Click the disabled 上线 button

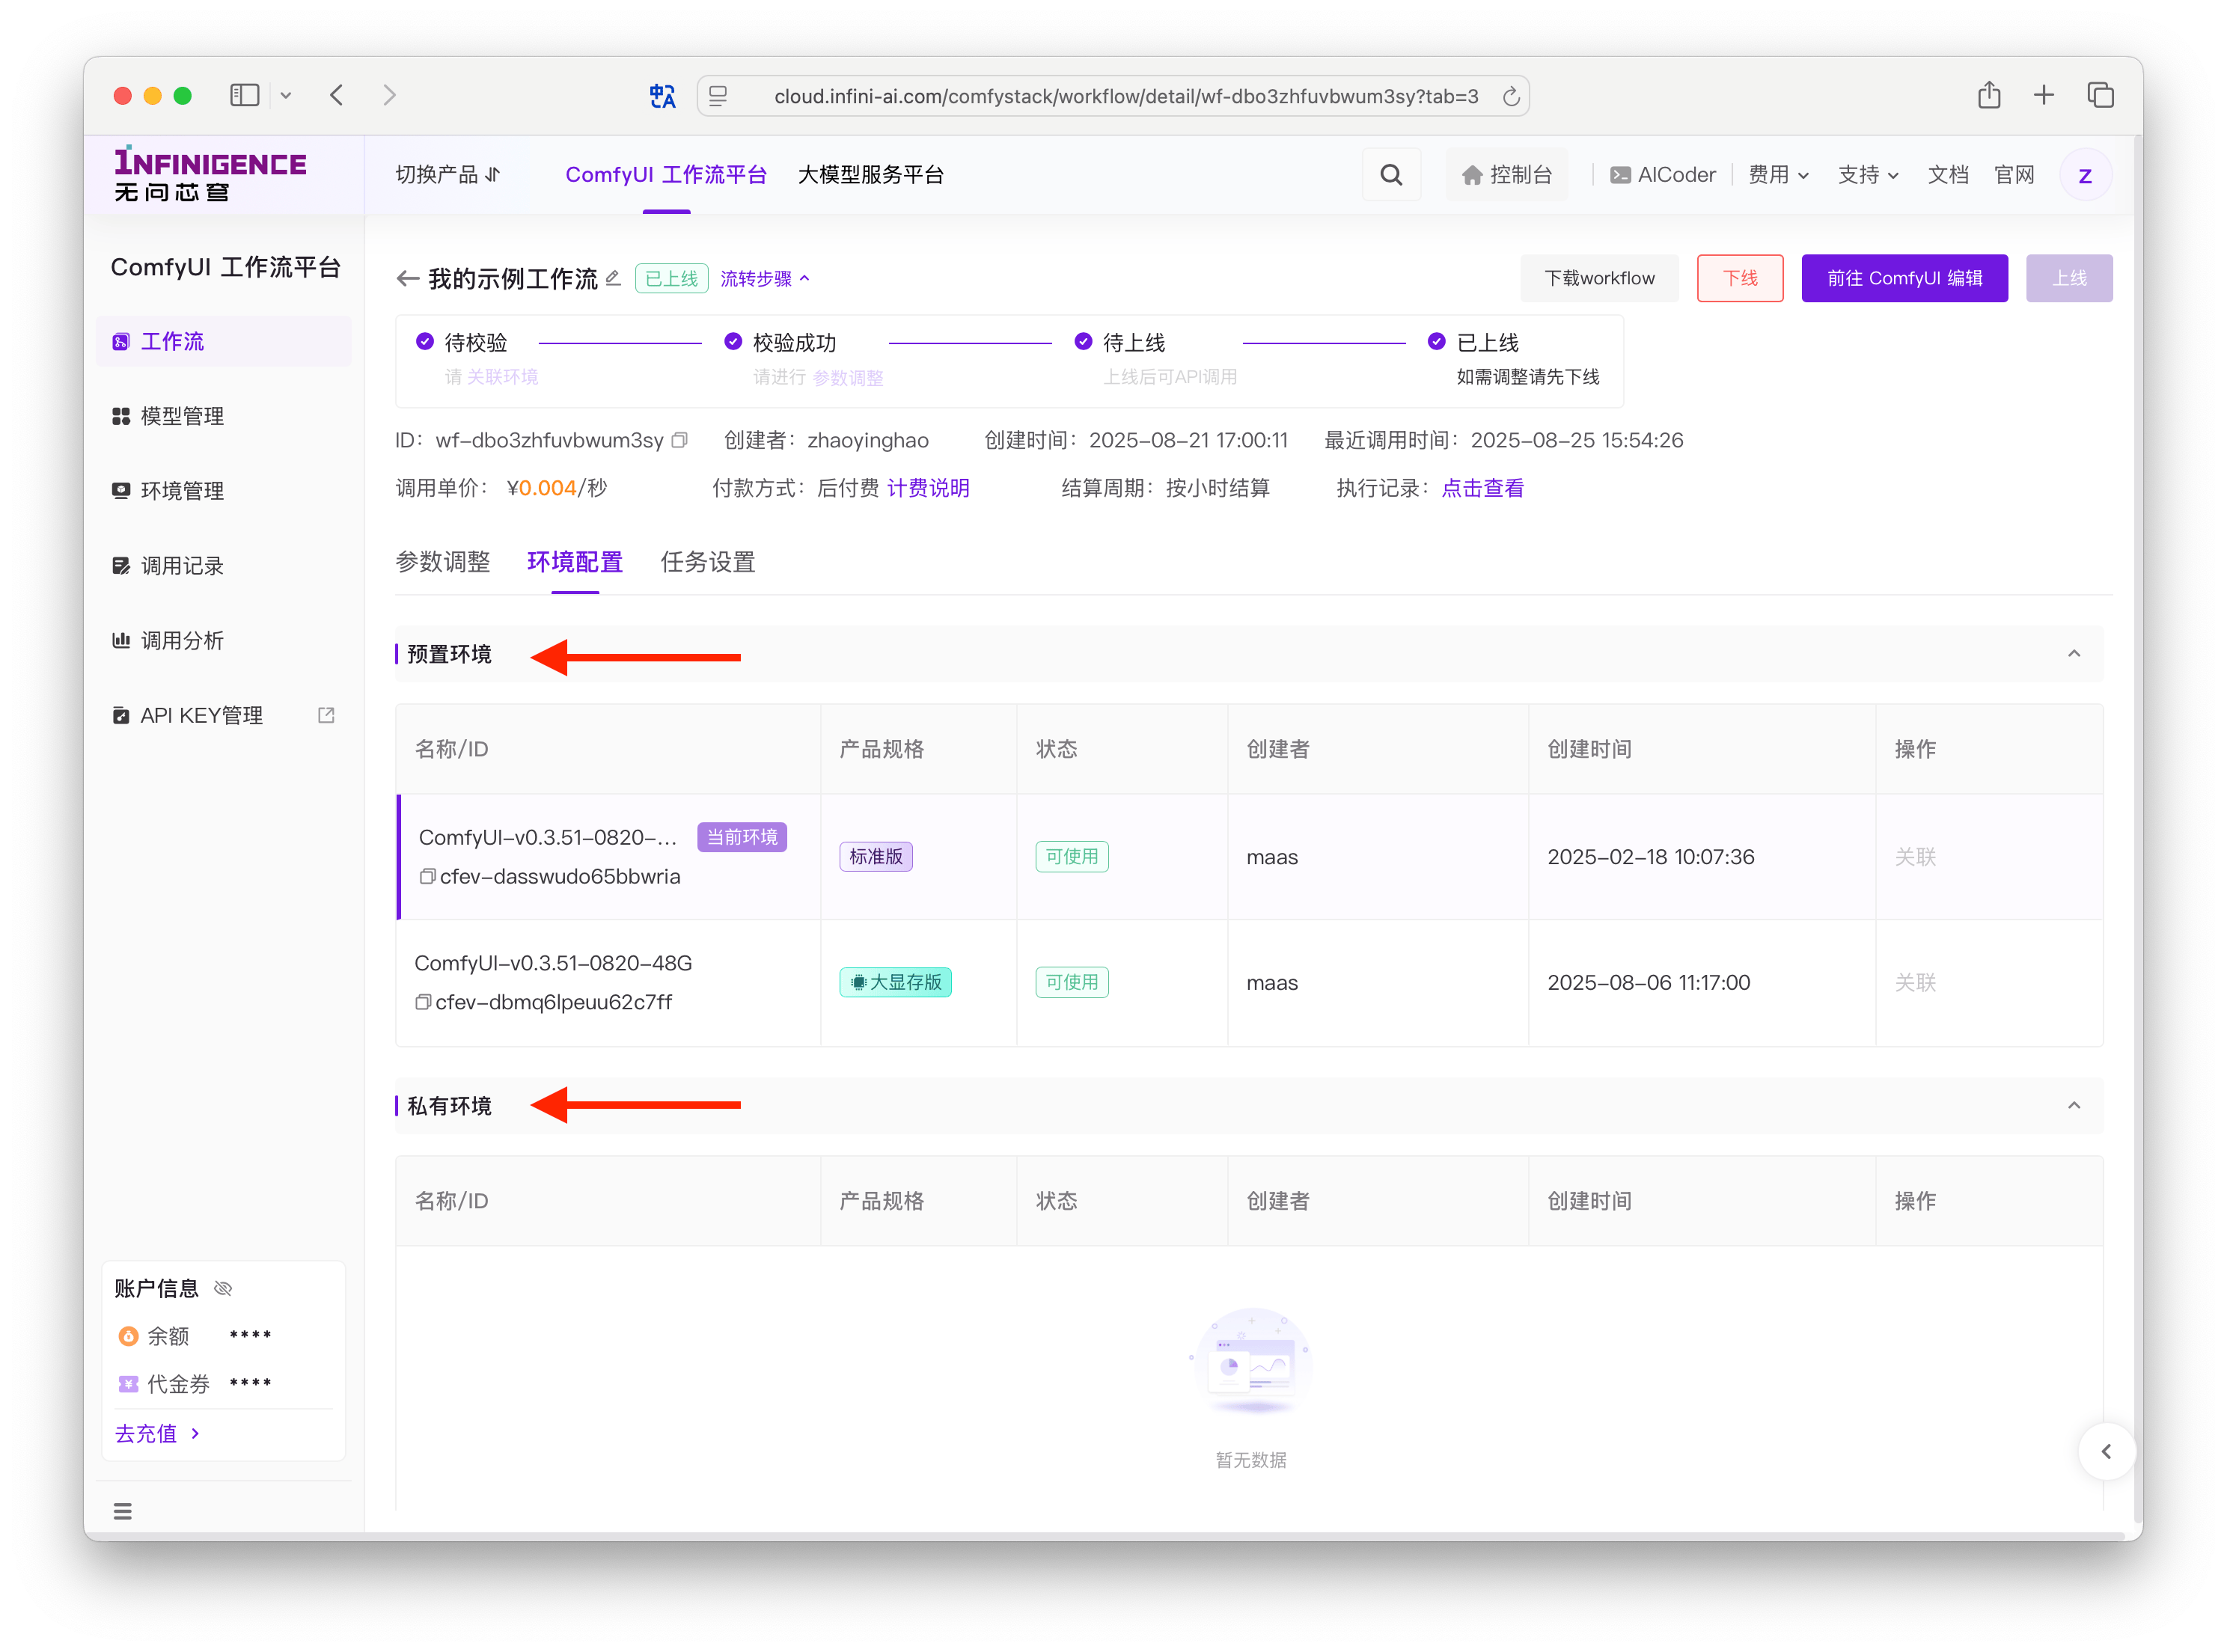[2068, 278]
